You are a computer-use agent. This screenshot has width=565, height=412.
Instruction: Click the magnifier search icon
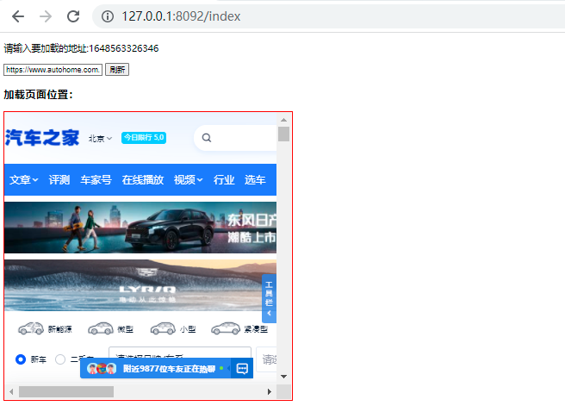pyautogui.click(x=207, y=138)
